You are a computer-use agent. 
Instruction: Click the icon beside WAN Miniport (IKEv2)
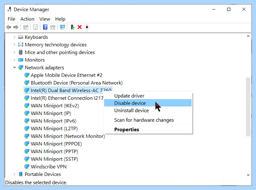pos(27,106)
